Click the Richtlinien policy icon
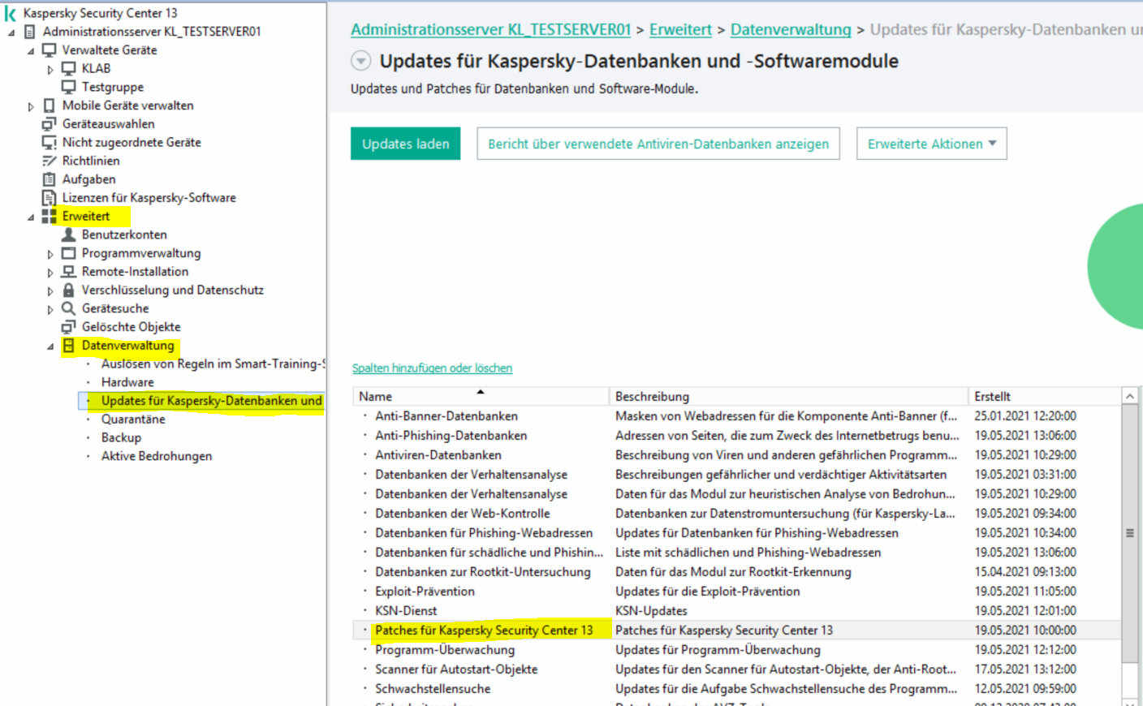Image resolution: width=1143 pixels, height=706 pixels. coord(50,161)
